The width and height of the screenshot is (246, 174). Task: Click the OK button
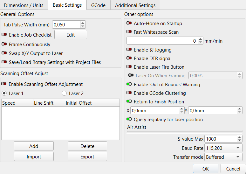tap(205, 169)
